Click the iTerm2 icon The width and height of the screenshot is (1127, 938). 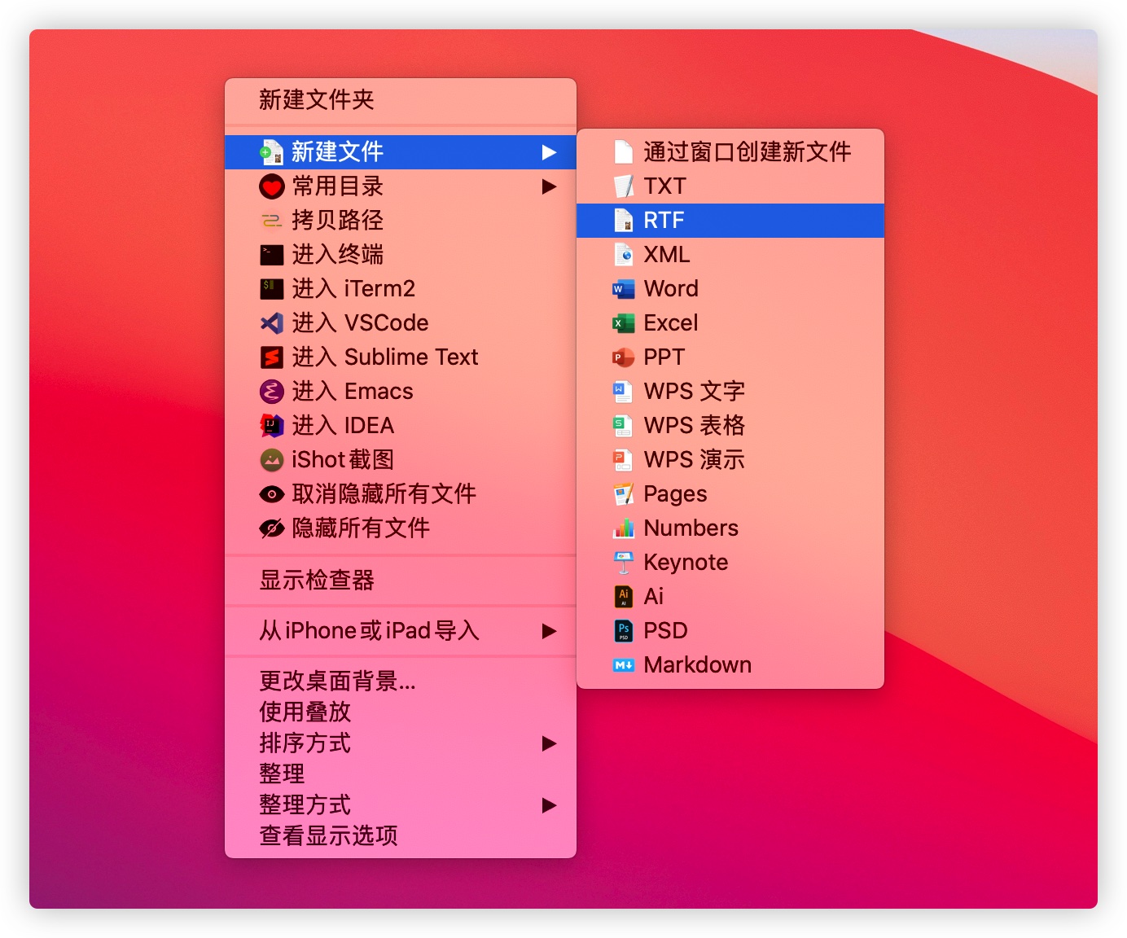click(x=271, y=289)
